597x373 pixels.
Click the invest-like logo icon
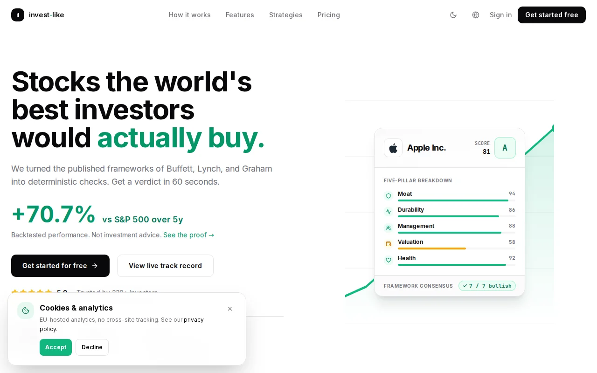tap(18, 15)
